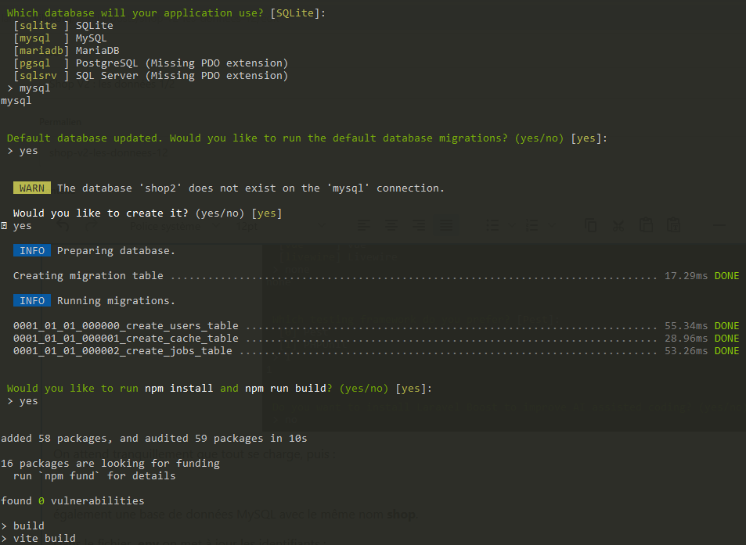Expand the numbered list style arrow

(551, 225)
